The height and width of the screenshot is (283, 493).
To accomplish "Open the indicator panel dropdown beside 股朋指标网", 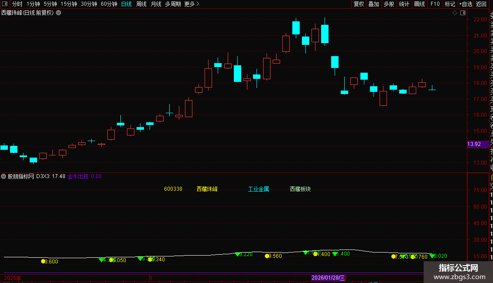I will [3, 176].
